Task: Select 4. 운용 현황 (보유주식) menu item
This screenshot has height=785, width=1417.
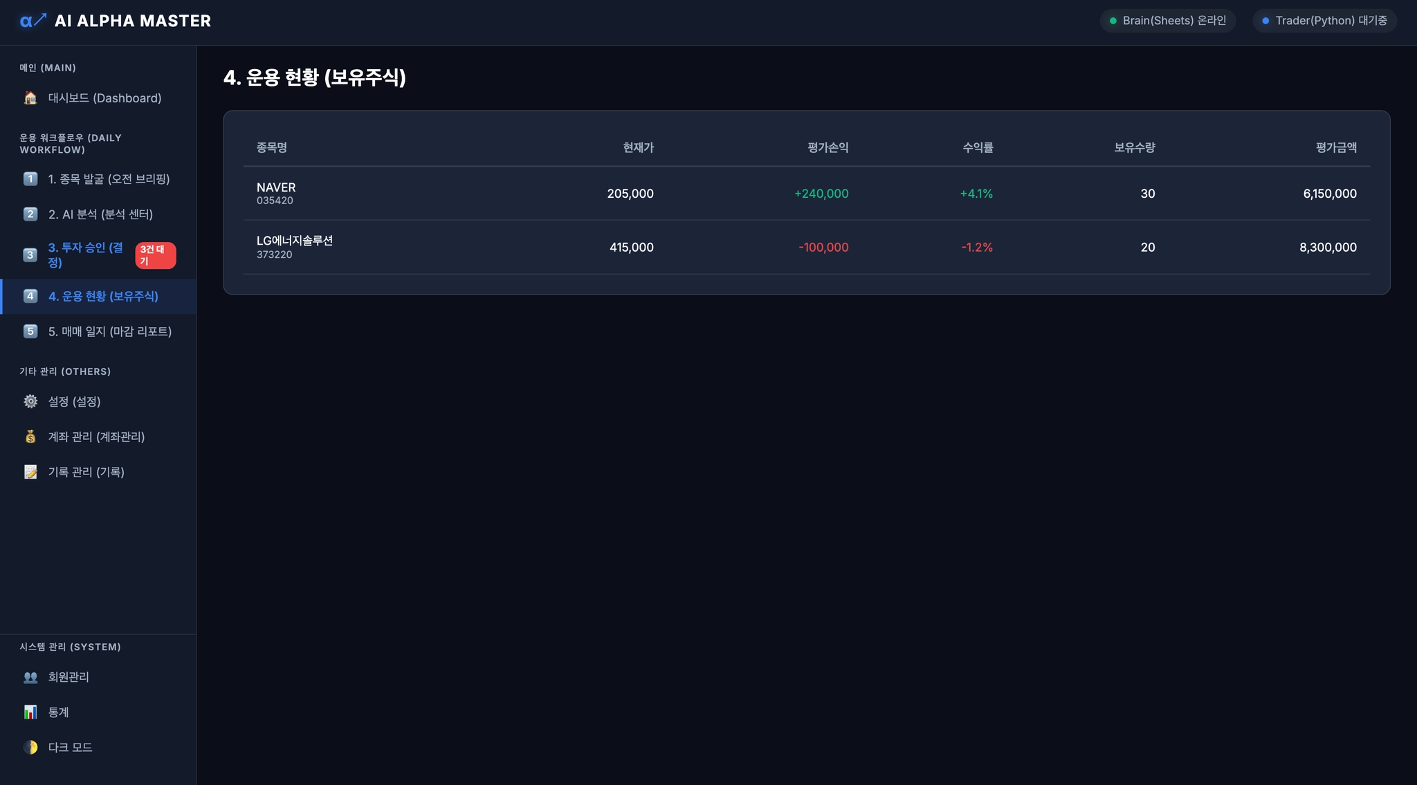Action: 103,297
